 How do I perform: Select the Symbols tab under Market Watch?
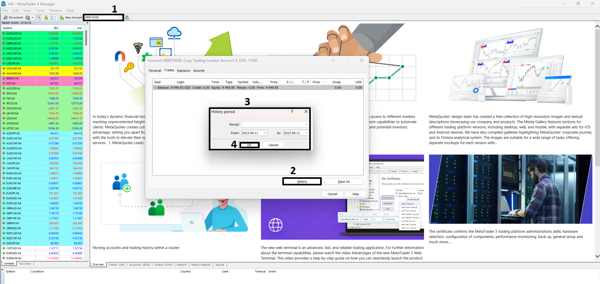click(x=9, y=264)
